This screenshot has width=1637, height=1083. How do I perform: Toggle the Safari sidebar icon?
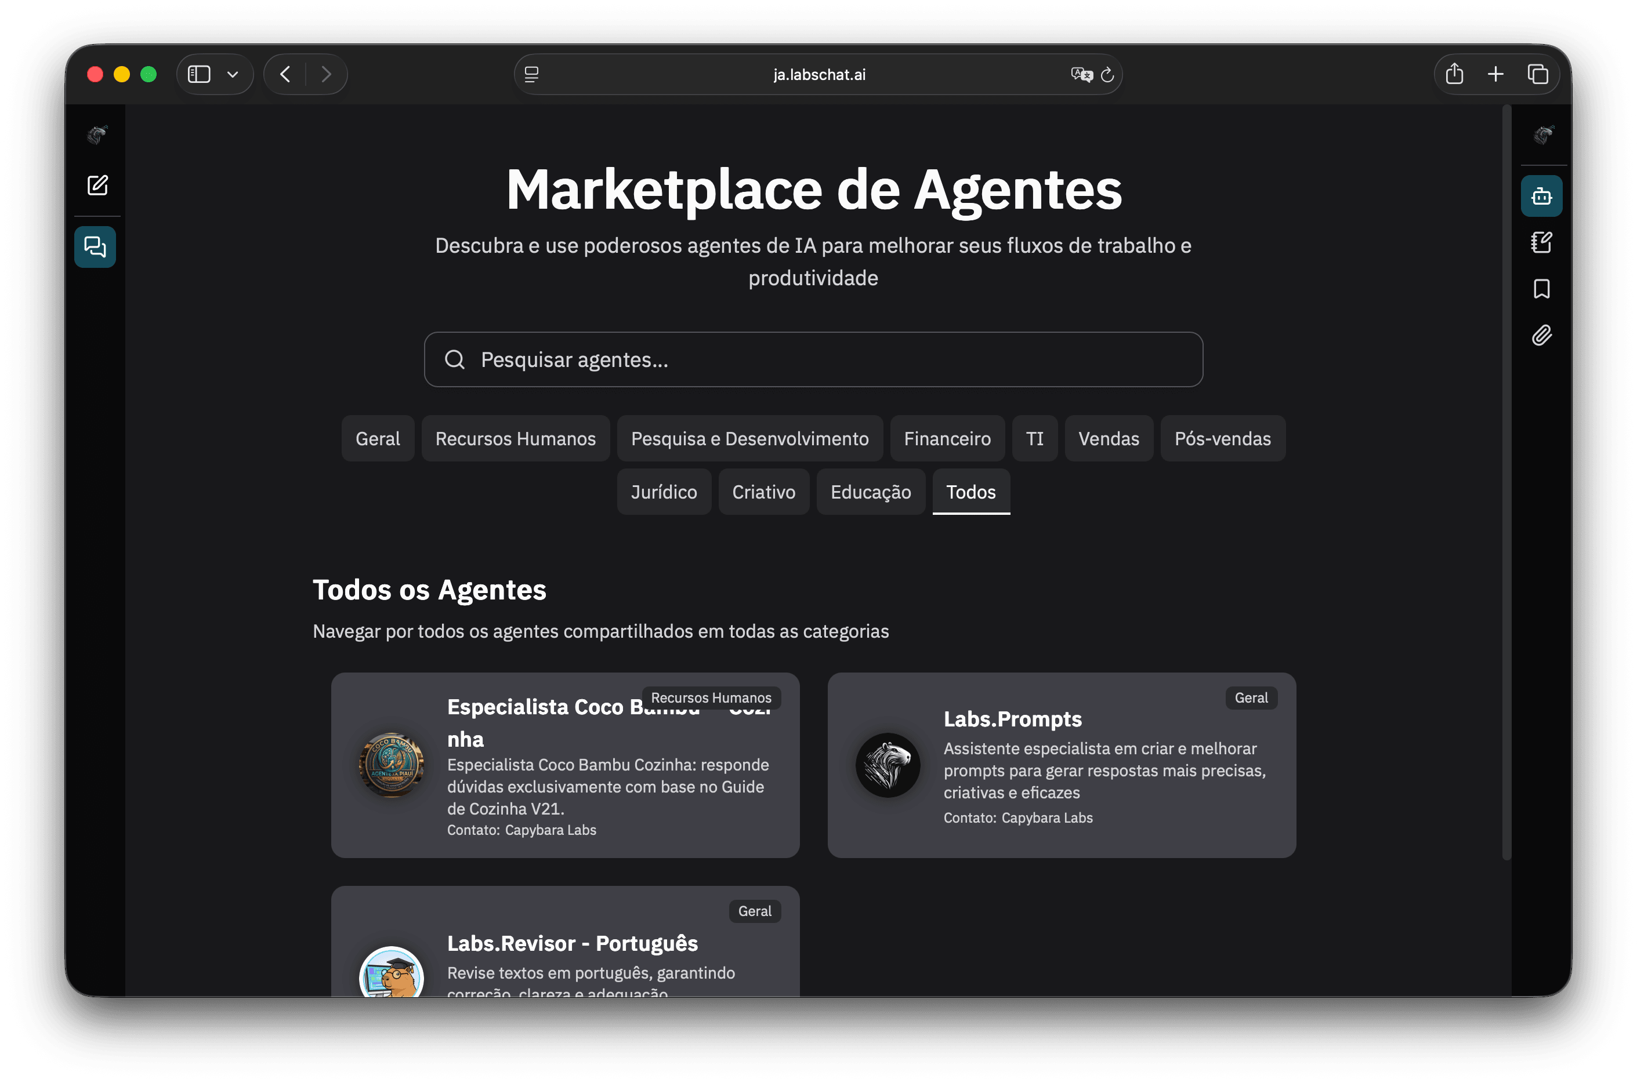click(x=199, y=74)
